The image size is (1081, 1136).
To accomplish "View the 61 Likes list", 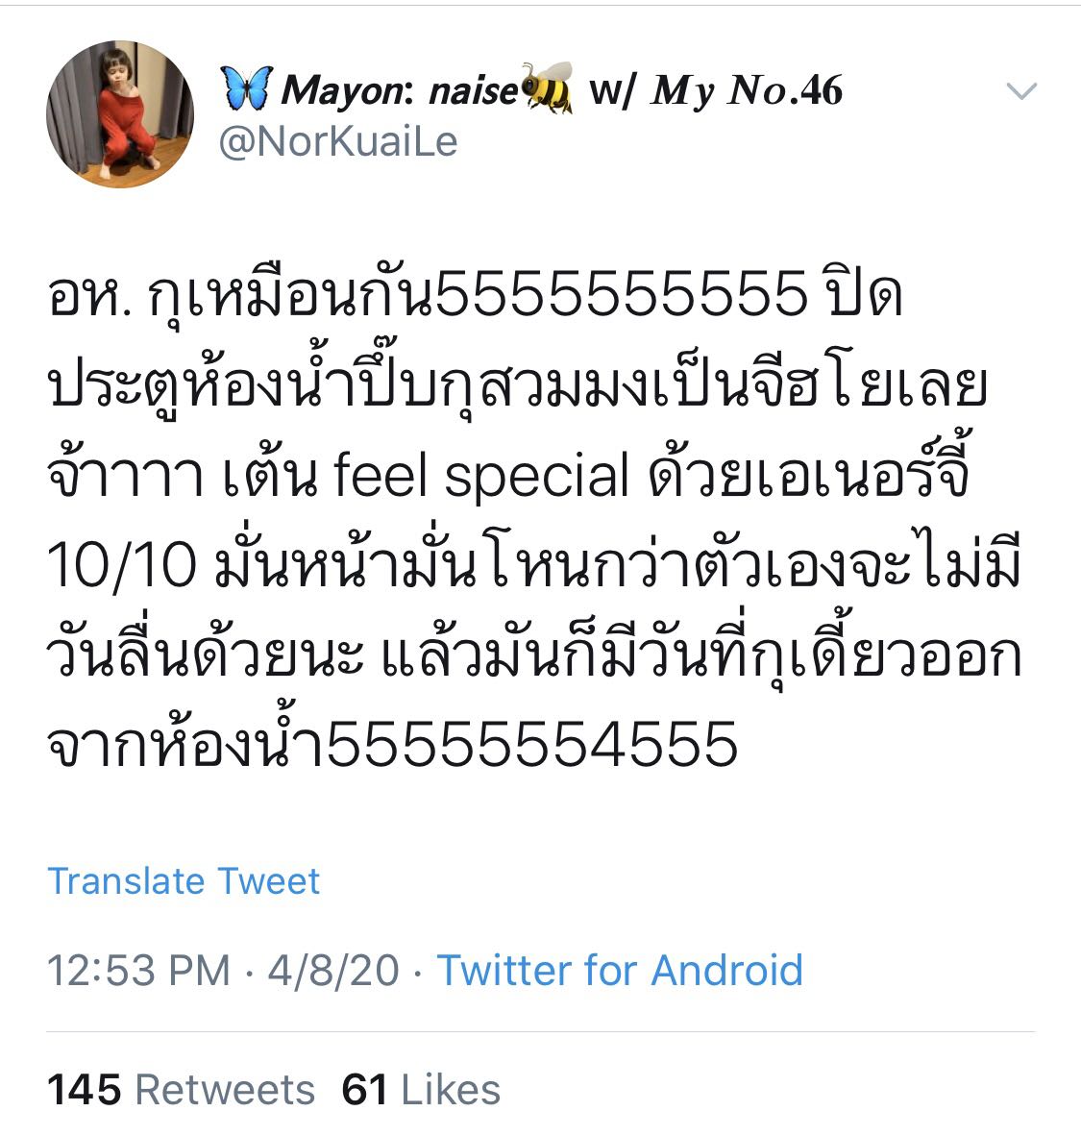I will [x=421, y=1090].
